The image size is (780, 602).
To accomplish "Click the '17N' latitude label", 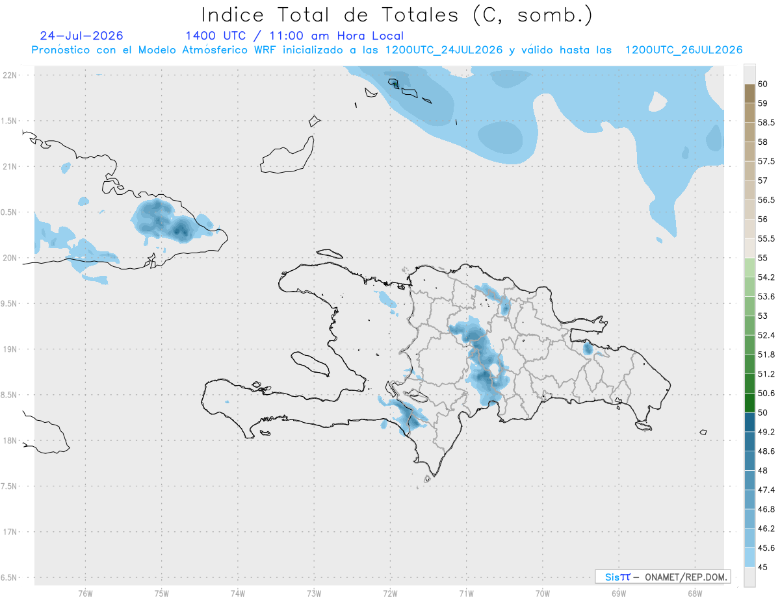I will (x=10, y=532).
